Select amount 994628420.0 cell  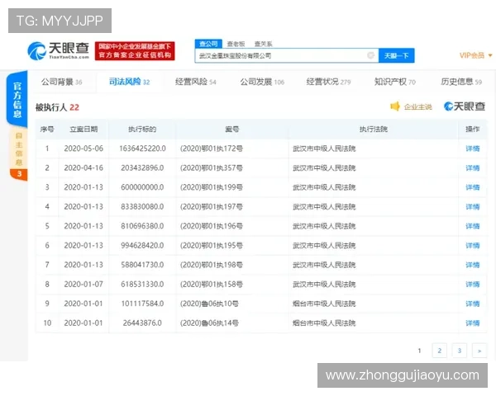click(x=142, y=245)
